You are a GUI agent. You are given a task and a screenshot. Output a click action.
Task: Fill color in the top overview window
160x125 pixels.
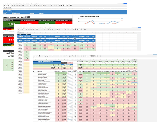43,5
